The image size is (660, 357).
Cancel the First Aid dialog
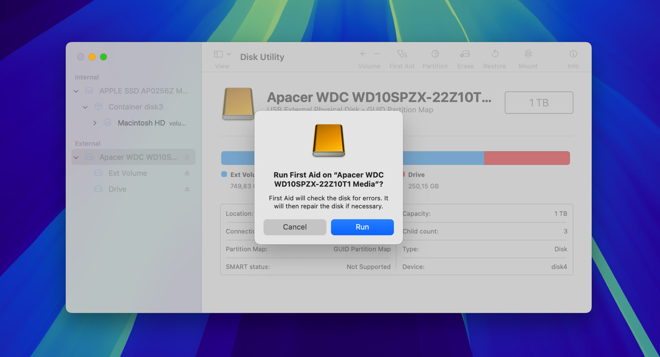(295, 227)
